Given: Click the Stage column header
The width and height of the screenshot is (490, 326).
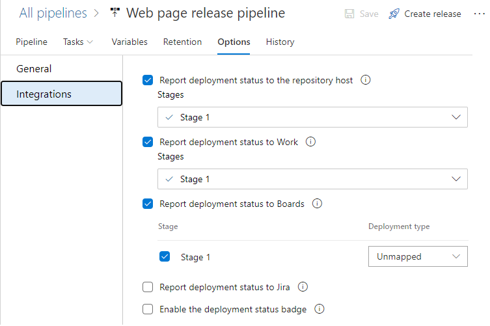Looking at the screenshot, I should pyautogui.click(x=168, y=226).
